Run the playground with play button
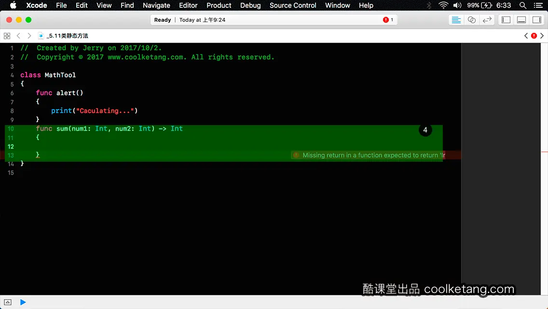 click(23, 302)
